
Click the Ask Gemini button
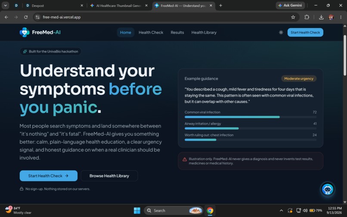click(x=290, y=5)
